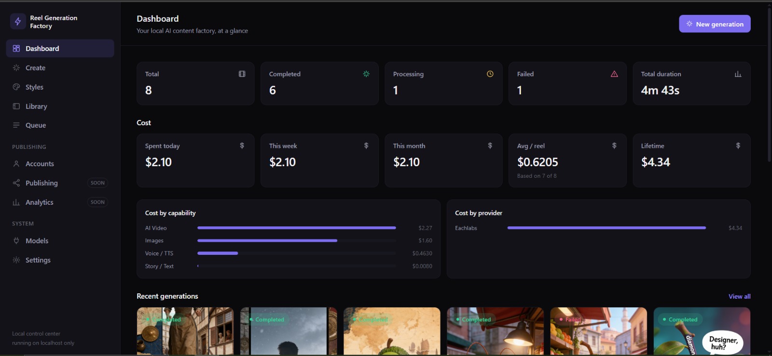Click the "$2.27" AI Video amount
This screenshot has height=356, width=772.
(425, 228)
